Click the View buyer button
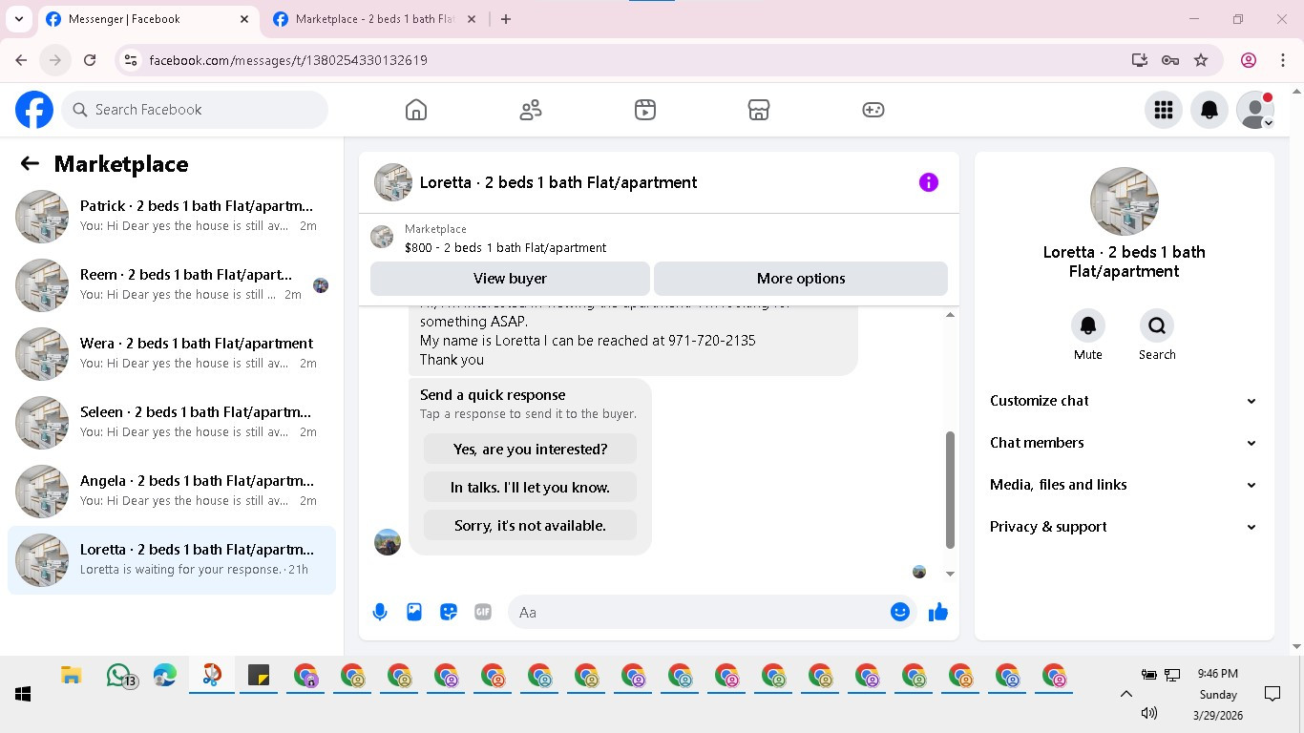Viewport: 1304px width, 733px height. (510, 279)
